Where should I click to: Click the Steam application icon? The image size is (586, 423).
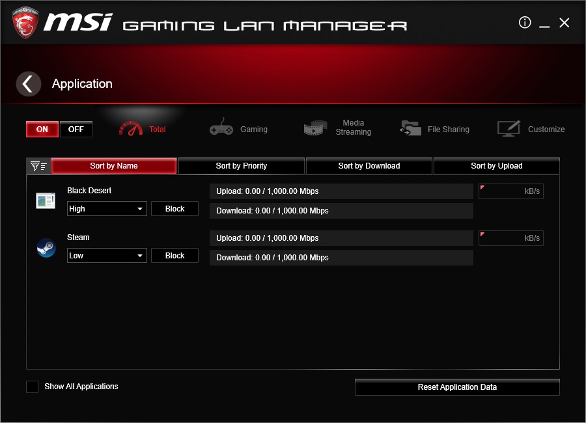pyautogui.click(x=45, y=248)
